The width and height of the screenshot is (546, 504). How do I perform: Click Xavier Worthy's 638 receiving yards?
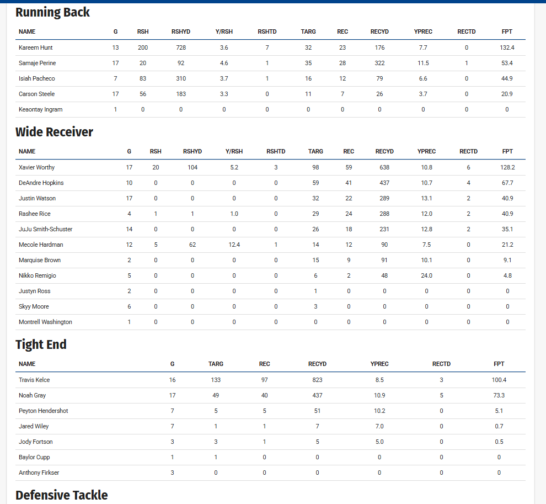[384, 167]
